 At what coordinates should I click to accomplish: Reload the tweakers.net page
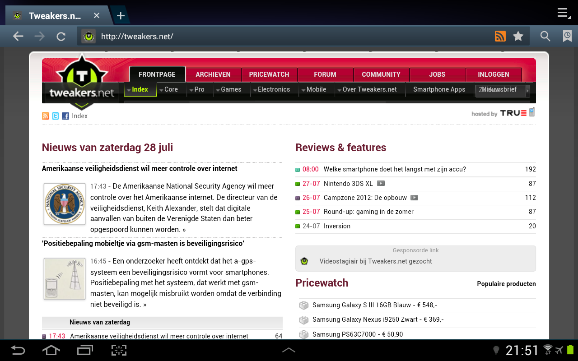(x=61, y=37)
